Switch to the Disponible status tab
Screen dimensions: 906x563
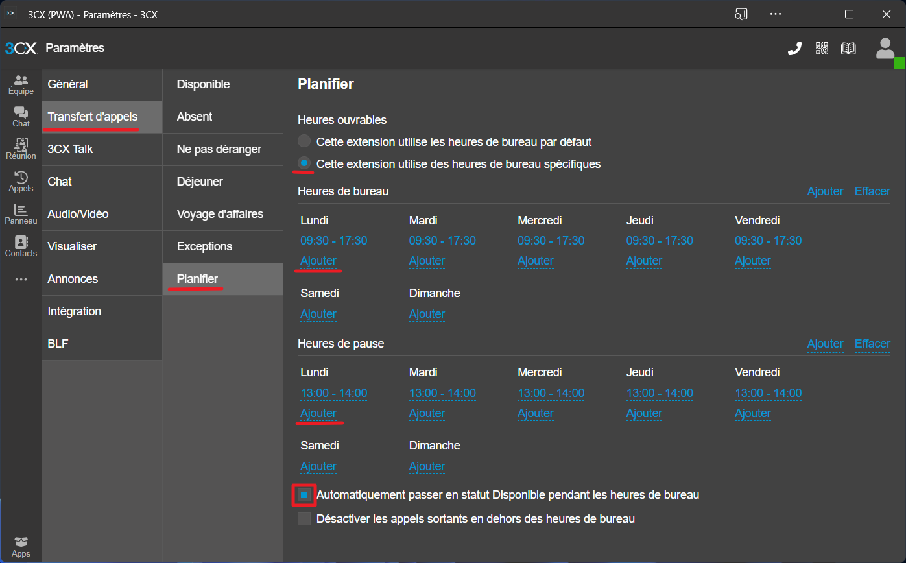click(x=222, y=84)
